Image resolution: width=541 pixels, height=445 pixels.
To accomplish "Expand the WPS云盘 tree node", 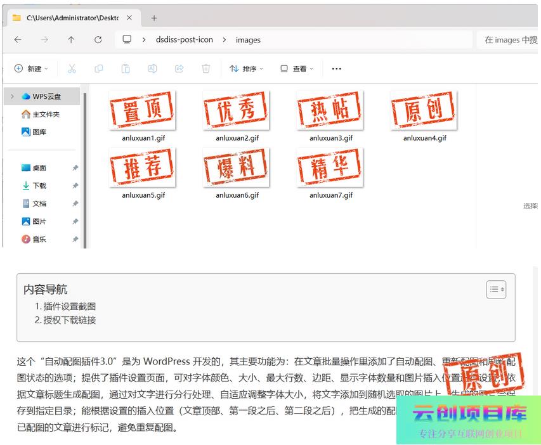I will click(12, 96).
